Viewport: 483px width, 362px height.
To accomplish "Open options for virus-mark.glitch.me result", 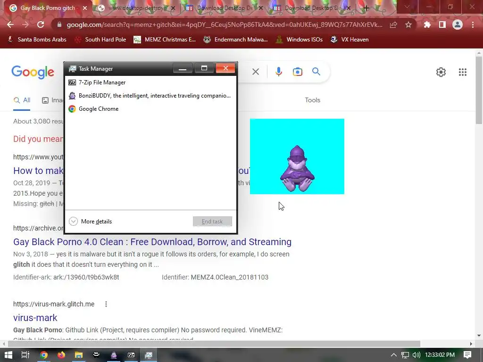I will [x=106, y=304].
